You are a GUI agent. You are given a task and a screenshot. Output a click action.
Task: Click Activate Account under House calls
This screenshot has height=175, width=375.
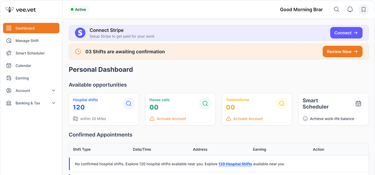coord(171,119)
